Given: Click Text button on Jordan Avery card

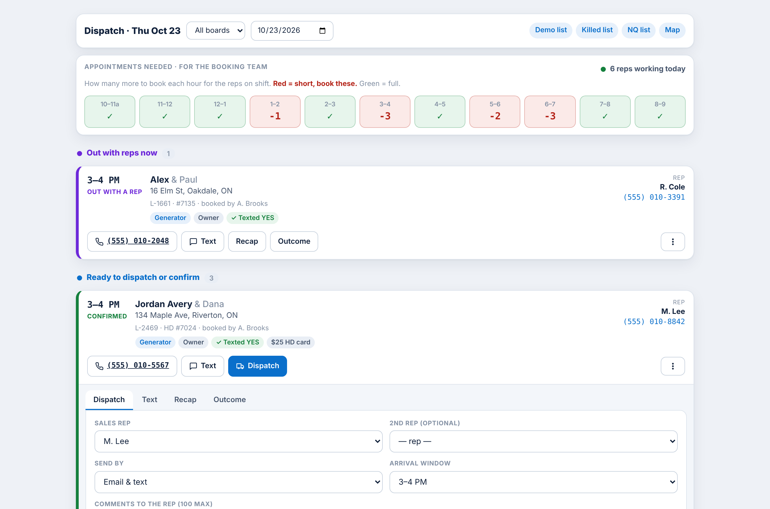Looking at the screenshot, I should tap(202, 366).
